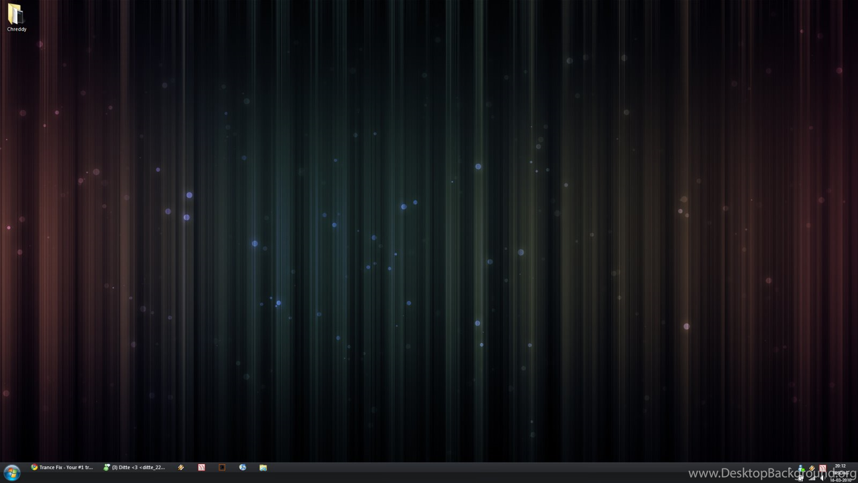
Task: Click the red striped system tray icon
Action: click(x=823, y=469)
